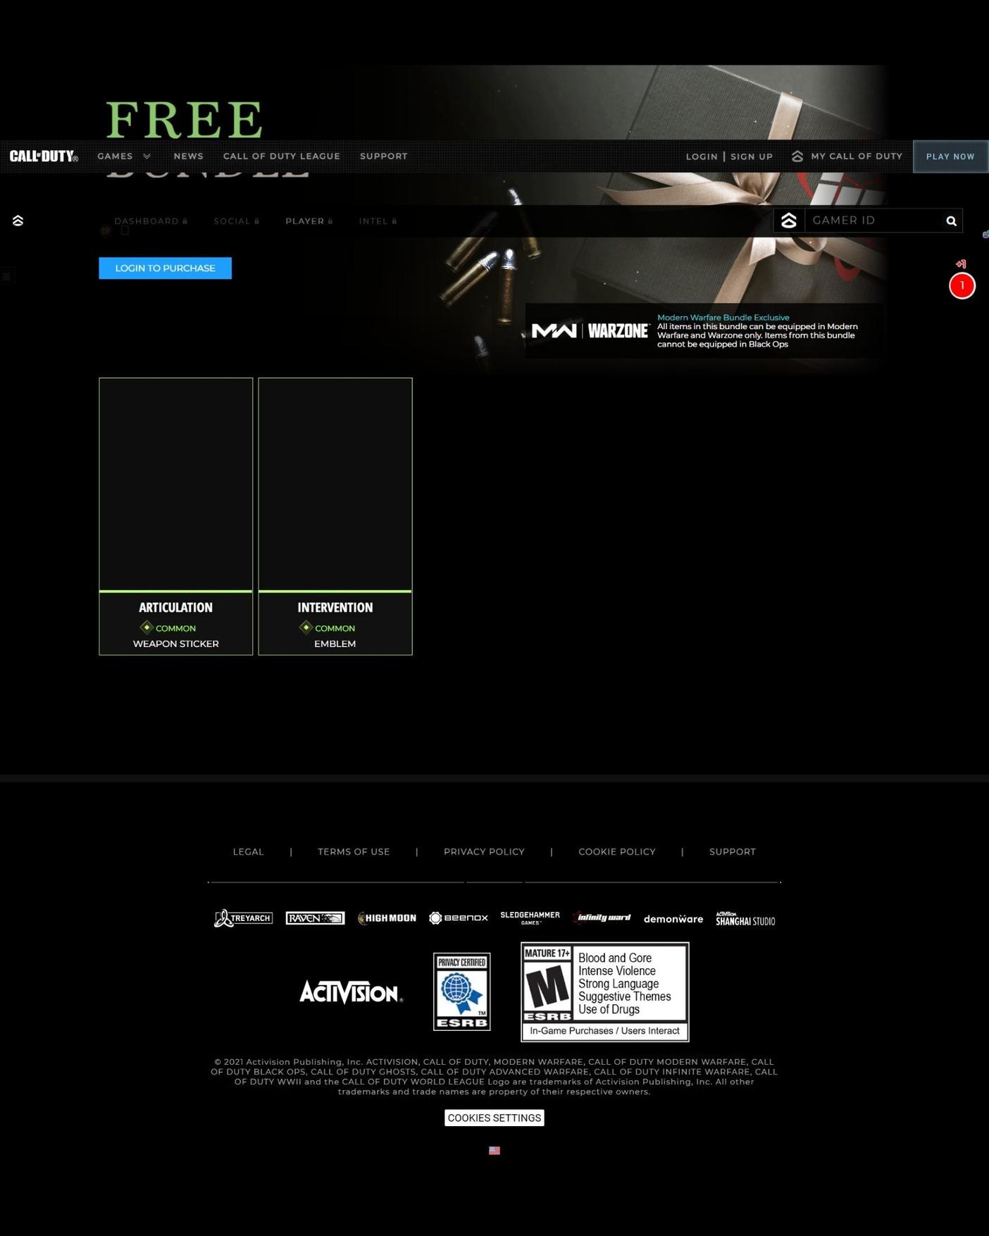Click the Raven studio logo
The height and width of the screenshot is (1236, 989).
coord(315,918)
